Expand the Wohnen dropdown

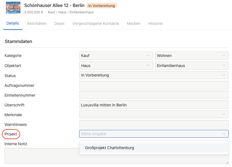(x=192, y=56)
